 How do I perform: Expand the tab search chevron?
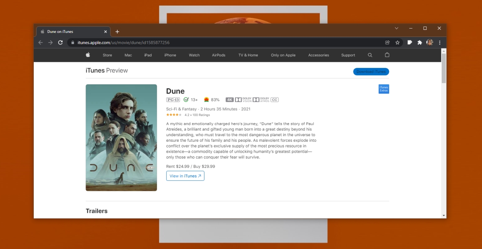coord(396,28)
